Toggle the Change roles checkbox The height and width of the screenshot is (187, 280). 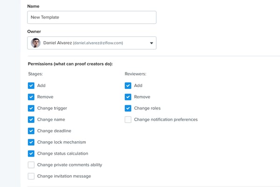pos(128,108)
